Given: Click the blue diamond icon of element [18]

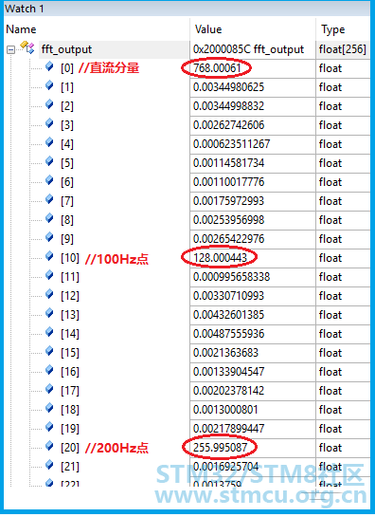Looking at the screenshot, I should pos(49,408).
